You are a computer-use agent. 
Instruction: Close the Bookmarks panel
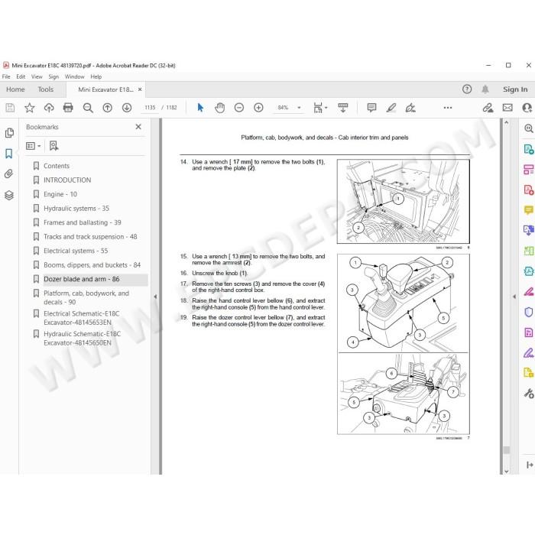point(138,127)
